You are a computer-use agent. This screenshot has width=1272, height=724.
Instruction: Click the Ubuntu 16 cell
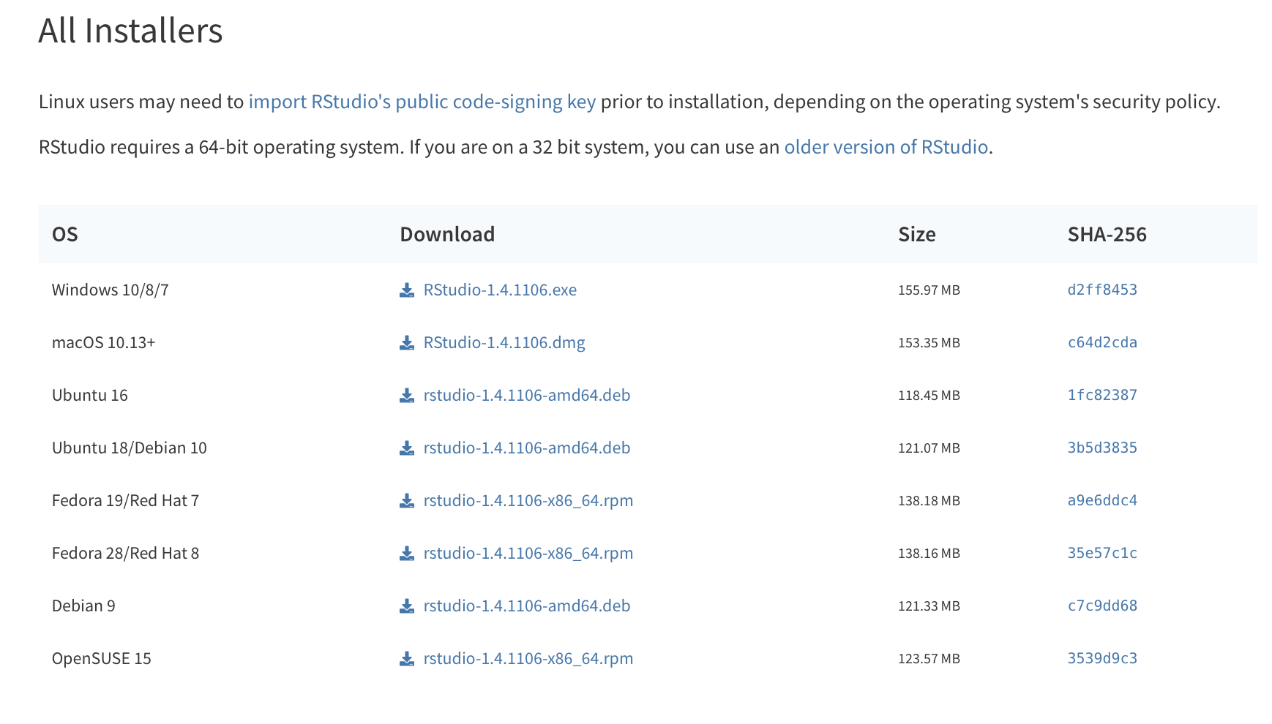coord(90,395)
